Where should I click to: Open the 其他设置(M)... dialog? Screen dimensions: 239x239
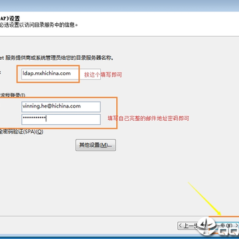click(x=96, y=145)
